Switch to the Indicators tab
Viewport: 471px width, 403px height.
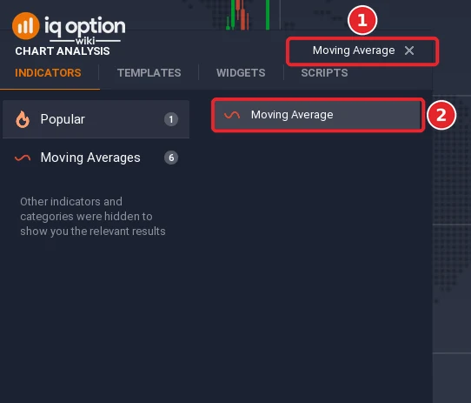pyautogui.click(x=48, y=73)
